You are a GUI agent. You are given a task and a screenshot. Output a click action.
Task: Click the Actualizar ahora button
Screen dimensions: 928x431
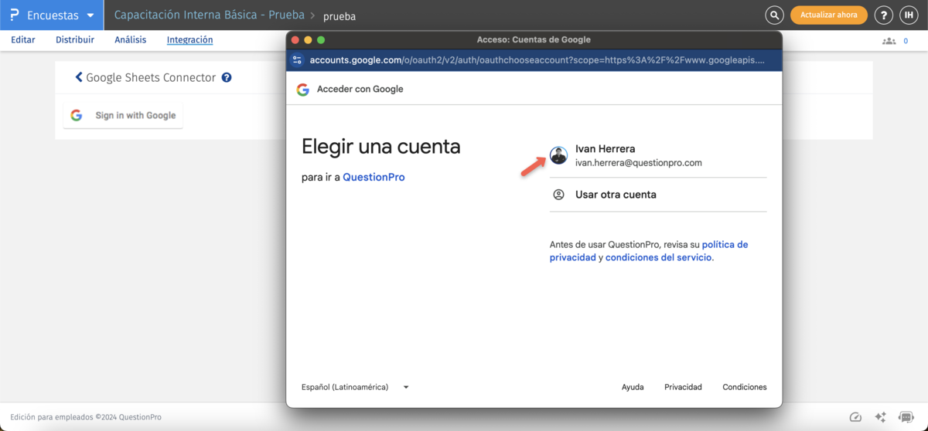click(828, 15)
